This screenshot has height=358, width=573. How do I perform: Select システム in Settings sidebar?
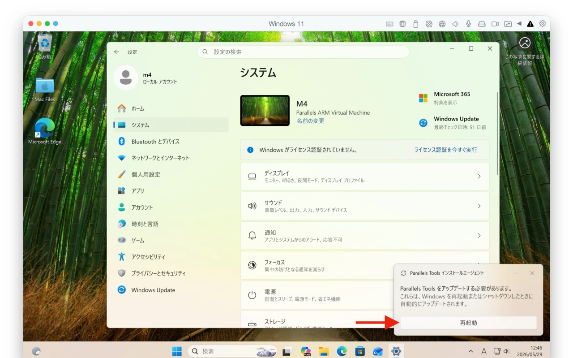tap(171, 125)
